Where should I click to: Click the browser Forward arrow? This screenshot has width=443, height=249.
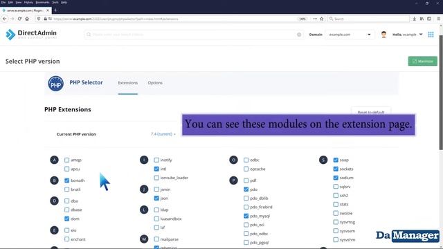click(12, 19)
